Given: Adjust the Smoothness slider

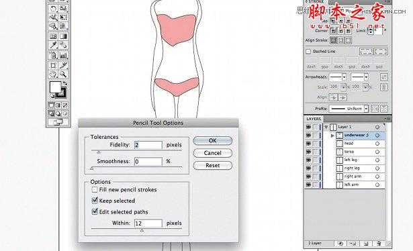Looking at the screenshot, I should coord(91,168).
